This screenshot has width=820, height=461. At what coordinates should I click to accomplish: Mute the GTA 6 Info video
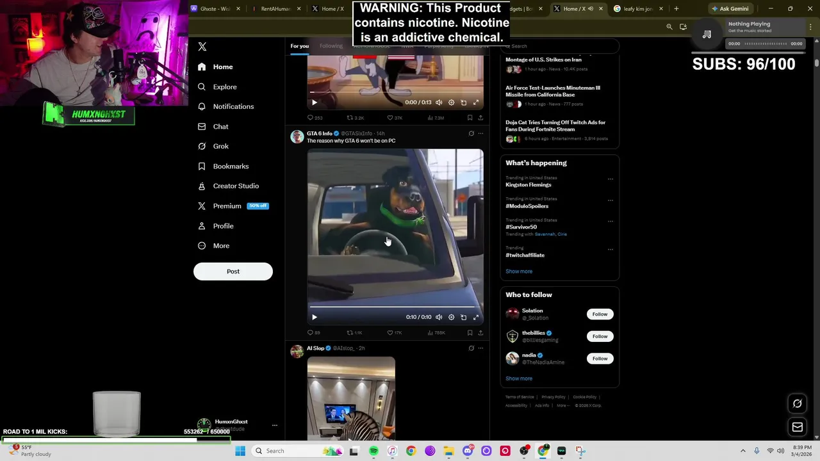click(x=439, y=317)
